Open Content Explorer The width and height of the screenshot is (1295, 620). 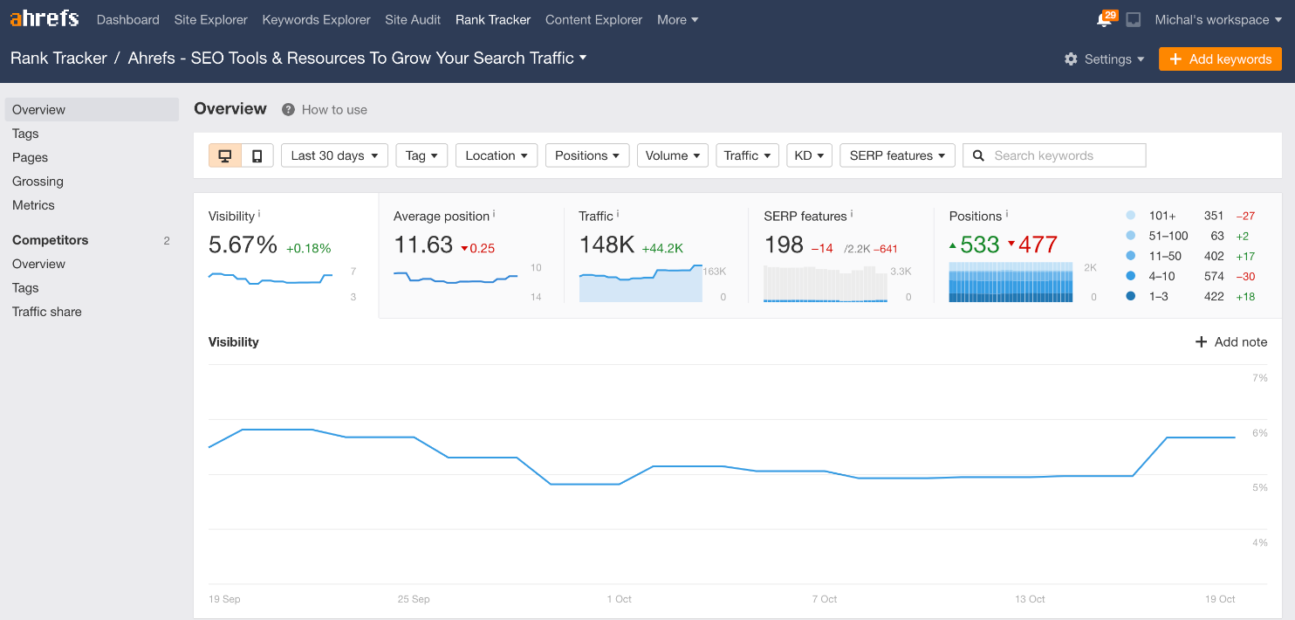(594, 19)
